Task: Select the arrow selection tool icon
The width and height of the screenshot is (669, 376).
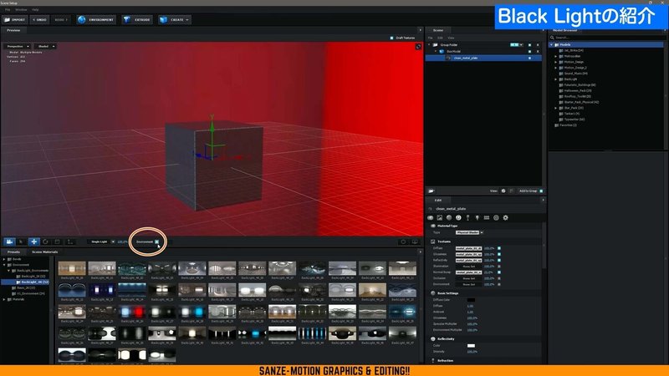Action: point(21,241)
